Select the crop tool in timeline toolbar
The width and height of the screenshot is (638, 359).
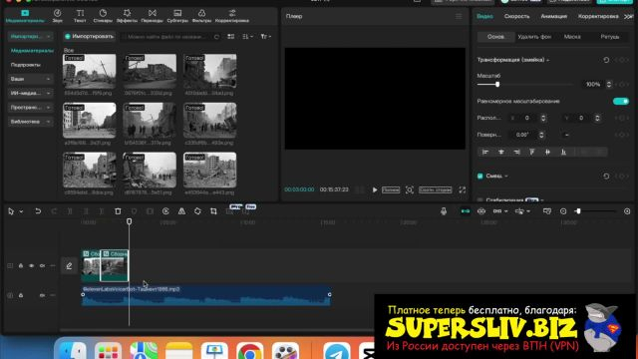[x=213, y=211]
